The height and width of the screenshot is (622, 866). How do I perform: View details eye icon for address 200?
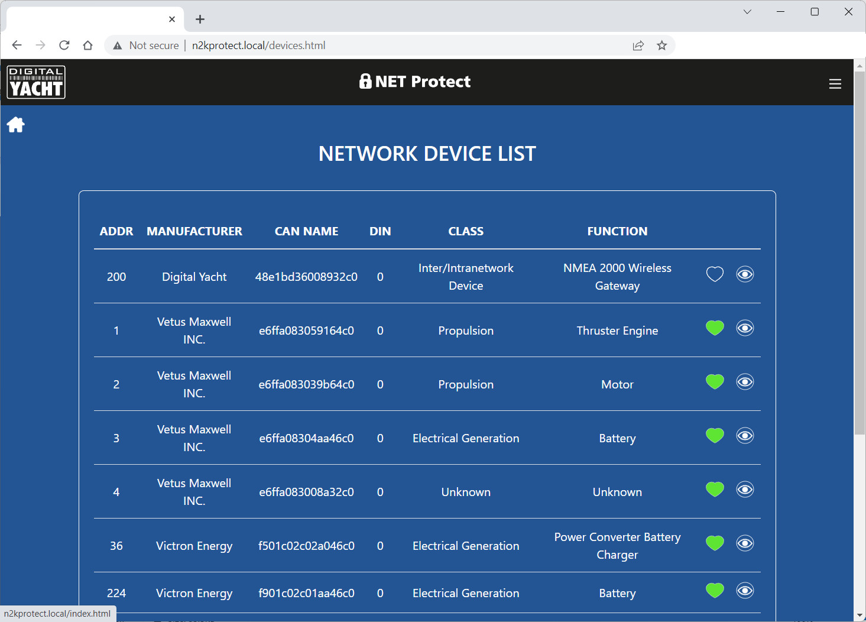click(745, 274)
